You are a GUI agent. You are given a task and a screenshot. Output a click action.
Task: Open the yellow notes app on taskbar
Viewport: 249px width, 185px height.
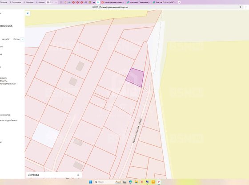(153, 182)
